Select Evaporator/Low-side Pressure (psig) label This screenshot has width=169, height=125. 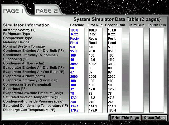point(33,93)
